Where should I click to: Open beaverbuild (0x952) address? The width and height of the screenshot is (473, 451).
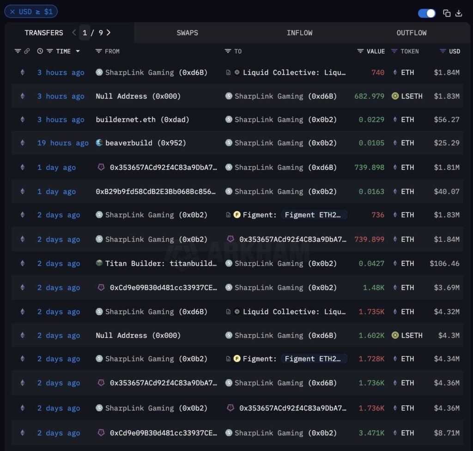tap(146, 143)
